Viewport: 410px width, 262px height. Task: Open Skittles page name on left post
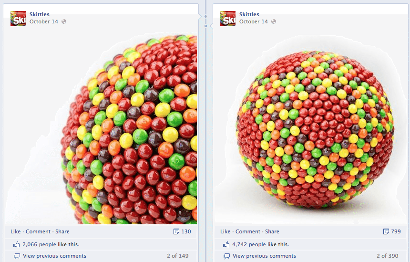coord(40,14)
